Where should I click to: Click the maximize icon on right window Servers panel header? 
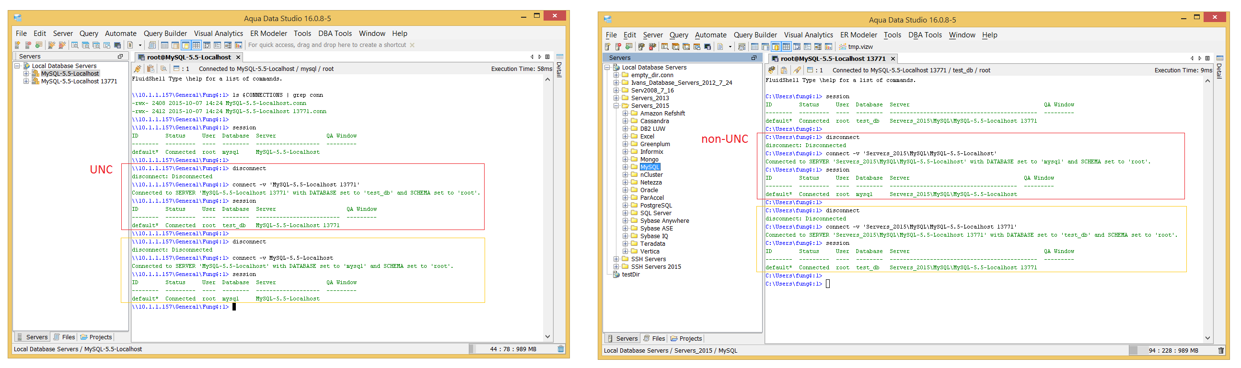point(754,58)
